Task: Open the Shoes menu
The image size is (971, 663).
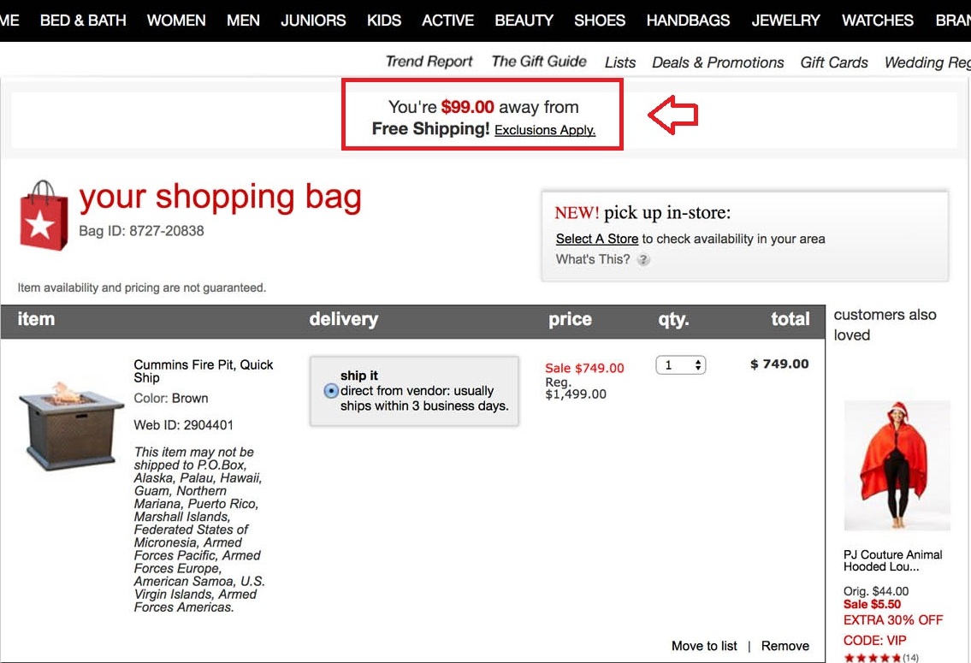Action: 600,21
